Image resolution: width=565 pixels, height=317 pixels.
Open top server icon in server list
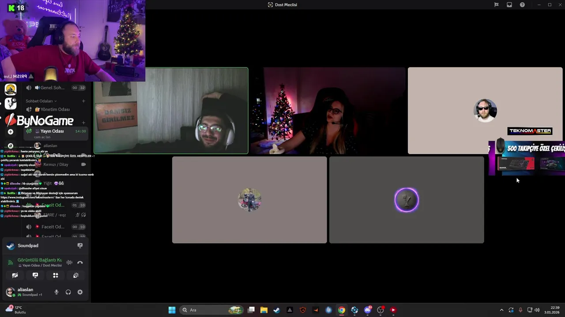(x=11, y=89)
